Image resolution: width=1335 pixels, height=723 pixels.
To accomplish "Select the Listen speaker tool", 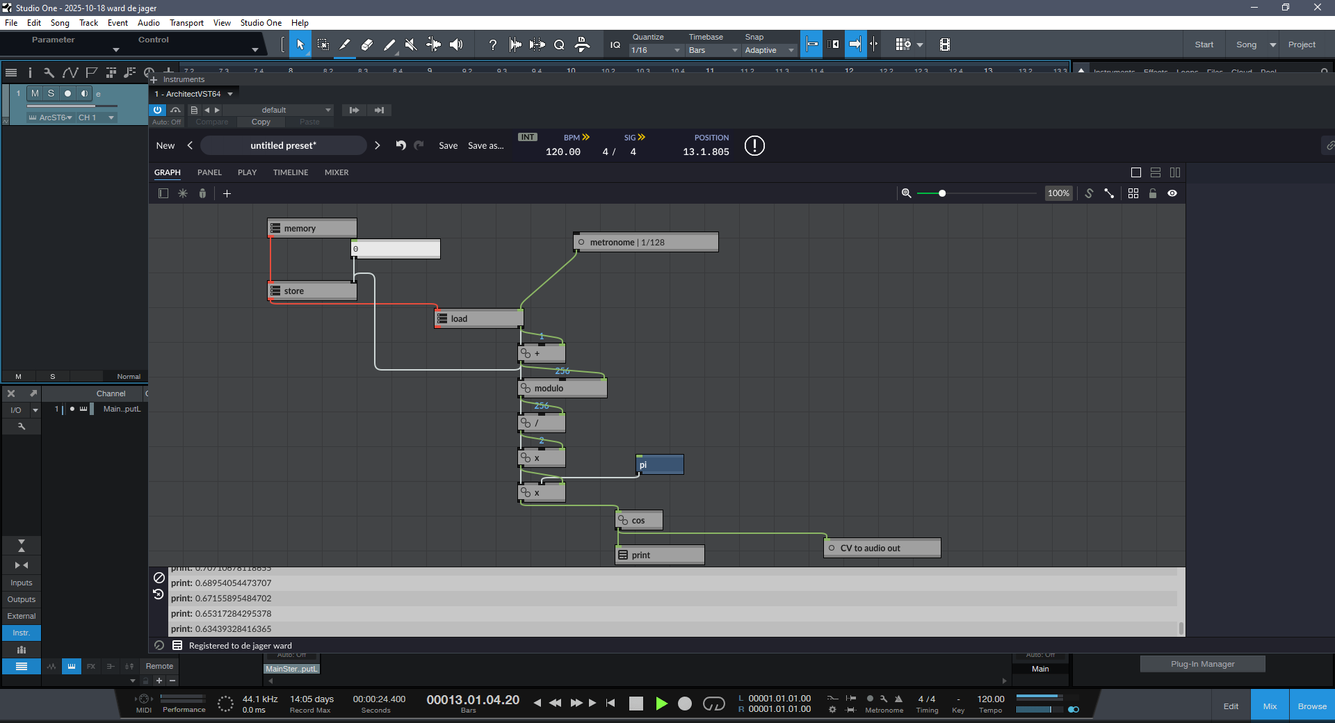I will (x=456, y=44).
